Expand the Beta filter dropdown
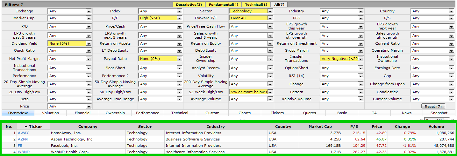 (69, 99)
